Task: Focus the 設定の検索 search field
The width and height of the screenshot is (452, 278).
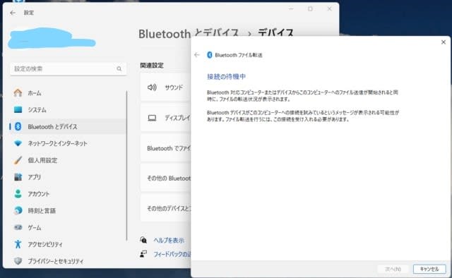Action: [x=69, y=69]
